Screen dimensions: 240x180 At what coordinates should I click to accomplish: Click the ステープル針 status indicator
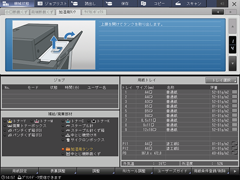click(63, 126)
